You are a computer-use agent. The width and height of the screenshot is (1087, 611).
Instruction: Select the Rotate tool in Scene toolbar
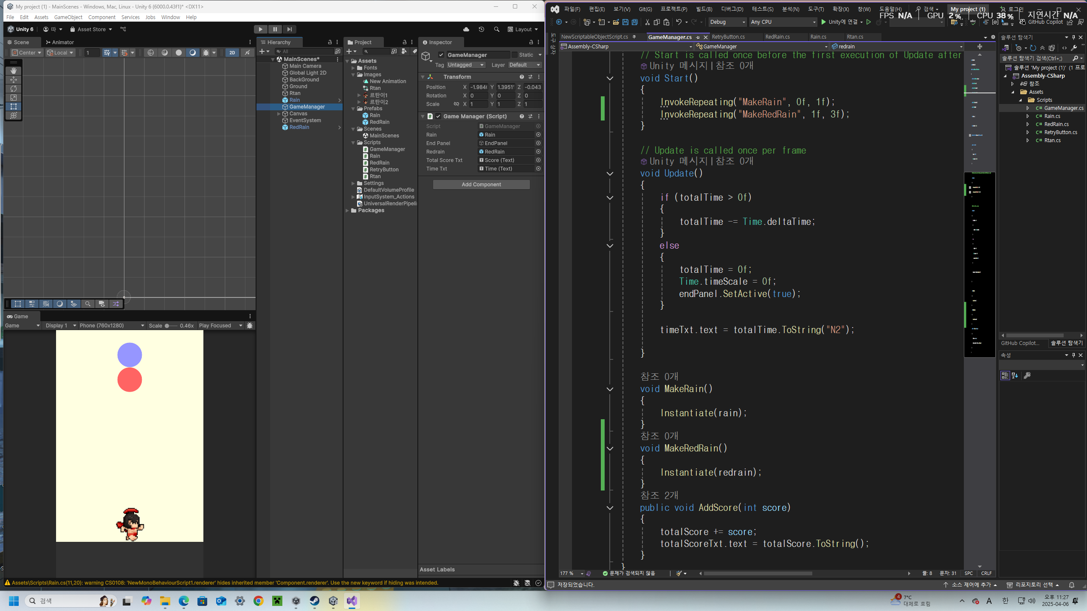point(14,89)
